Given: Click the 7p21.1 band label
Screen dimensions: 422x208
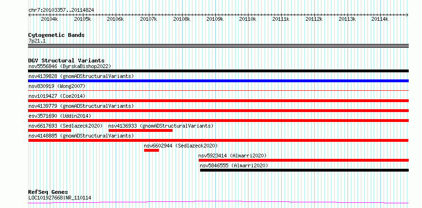Looking at the screenshot, I should coord(37,41).
